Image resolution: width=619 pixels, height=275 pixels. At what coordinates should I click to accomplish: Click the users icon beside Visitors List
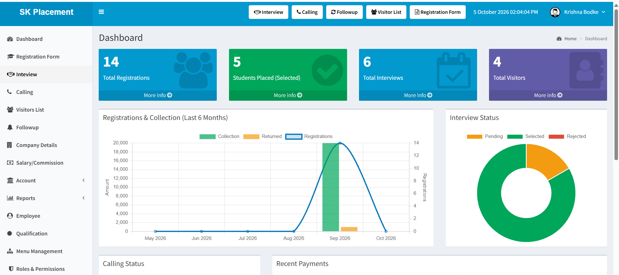pos(10,109)
